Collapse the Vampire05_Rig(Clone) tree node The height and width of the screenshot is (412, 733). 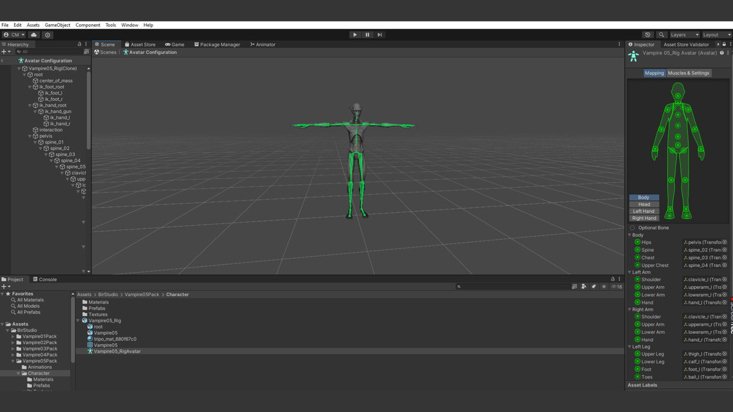[19, 68]
